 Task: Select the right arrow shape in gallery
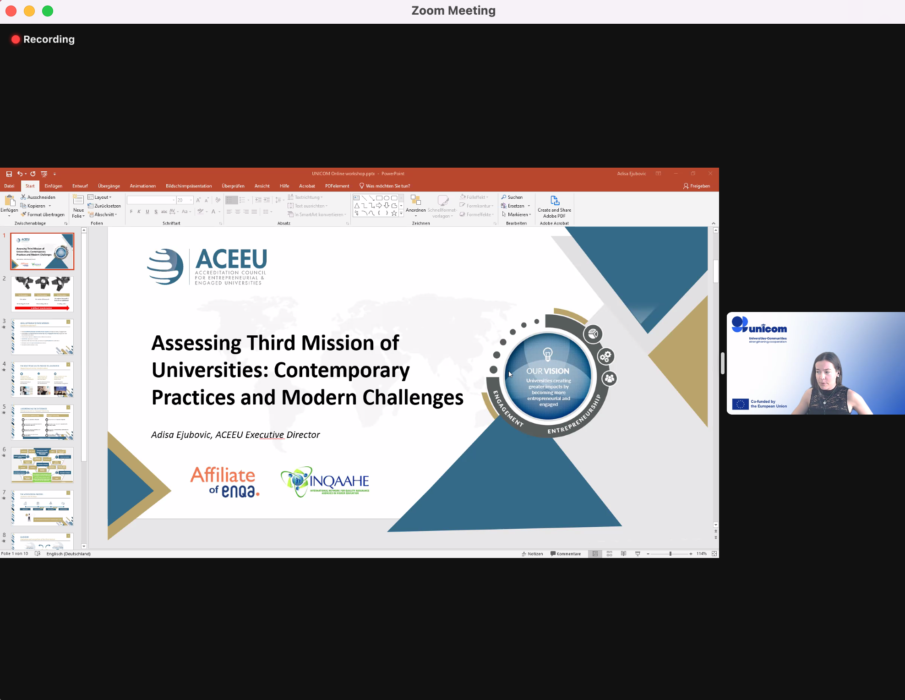[x=379, y=206]
